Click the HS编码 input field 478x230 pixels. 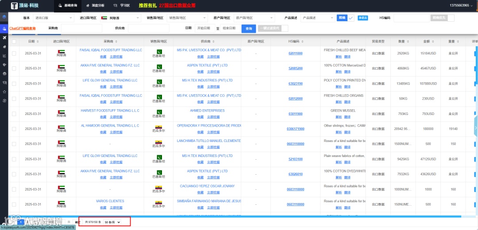[x=412, y=18]
